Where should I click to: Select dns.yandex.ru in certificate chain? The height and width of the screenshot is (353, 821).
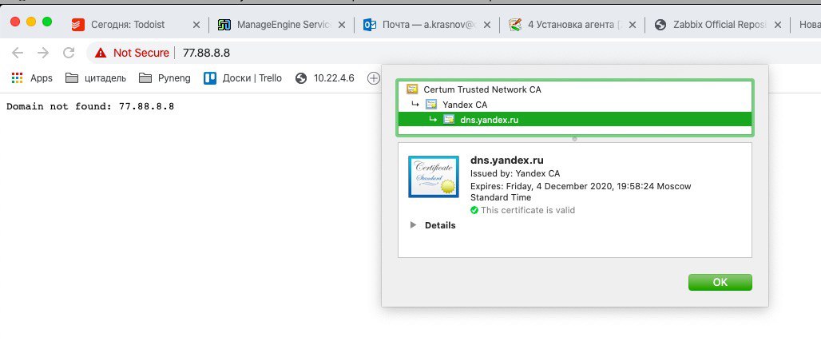574,120
